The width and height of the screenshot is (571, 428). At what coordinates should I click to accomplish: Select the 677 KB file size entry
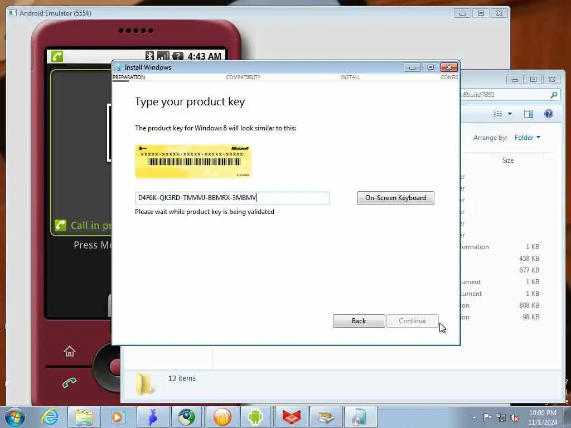(529, 270)
